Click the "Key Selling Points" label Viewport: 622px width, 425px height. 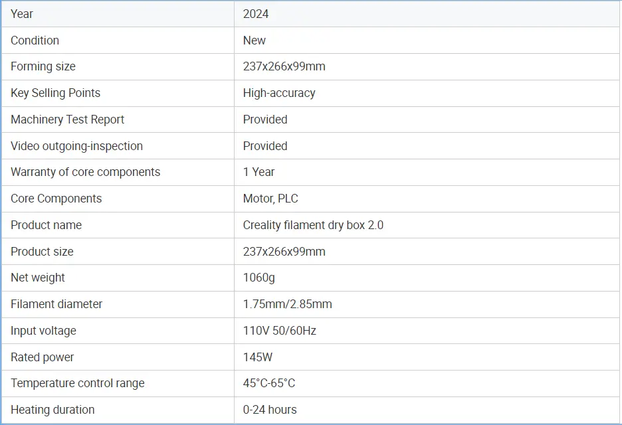tap(55, 93)
